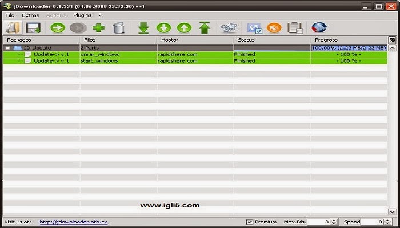400x228 pixels.
Task: Click the Max.Dls. stepper arrows
Action: coord(334,221)
